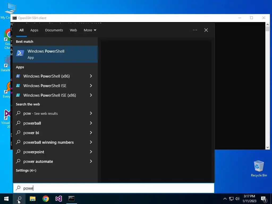Click the taskbar search icon
Screen dimensions: 272x204
(x=19, y=199)
